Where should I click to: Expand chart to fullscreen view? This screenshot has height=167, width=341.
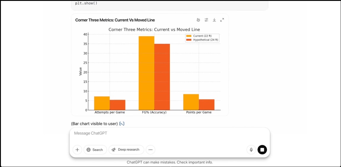(222, 20)
